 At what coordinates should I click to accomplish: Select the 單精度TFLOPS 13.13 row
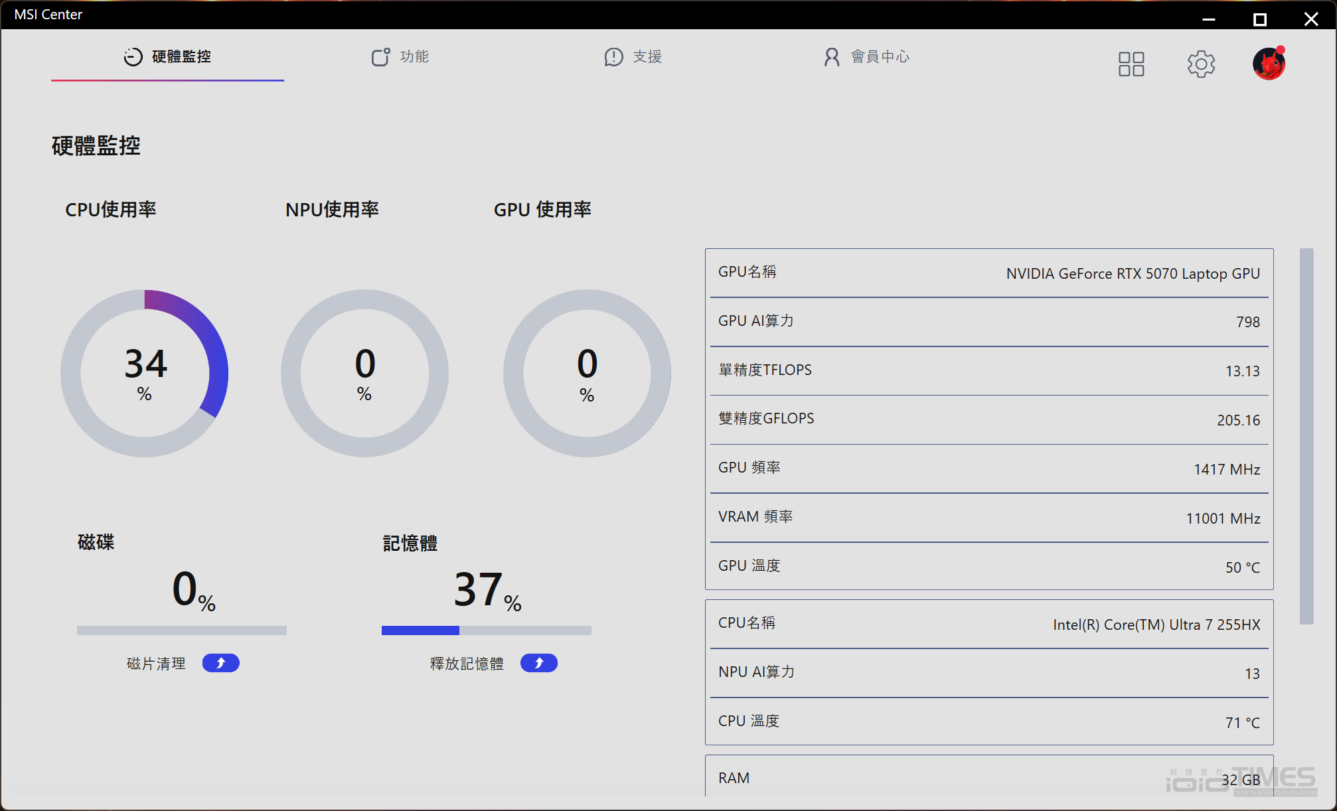click(989, 371)
